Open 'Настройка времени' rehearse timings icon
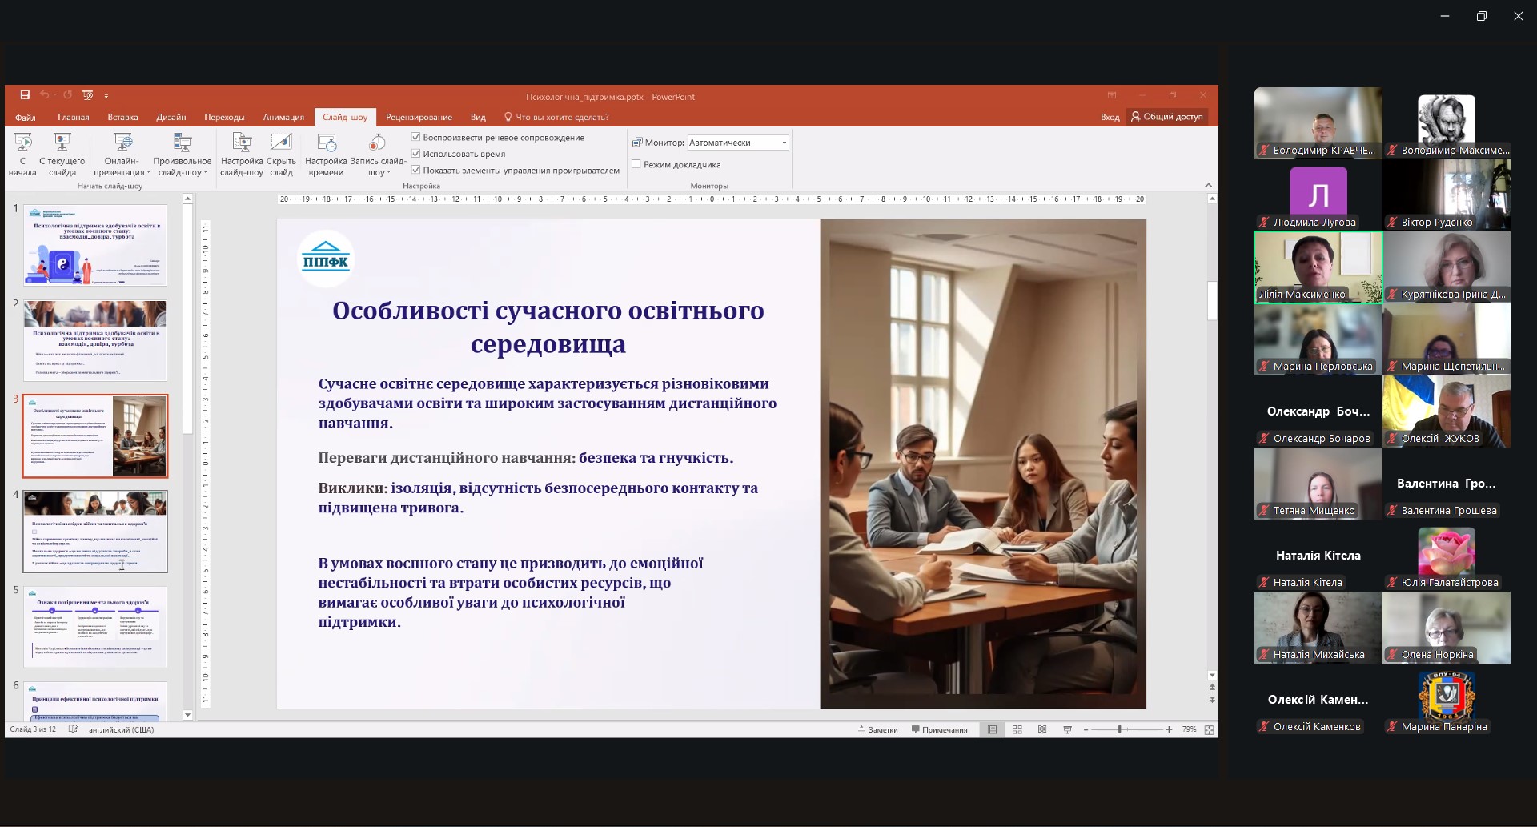Image resolution: width=1537 pixels, height=827 pixels. click(326, 144)
